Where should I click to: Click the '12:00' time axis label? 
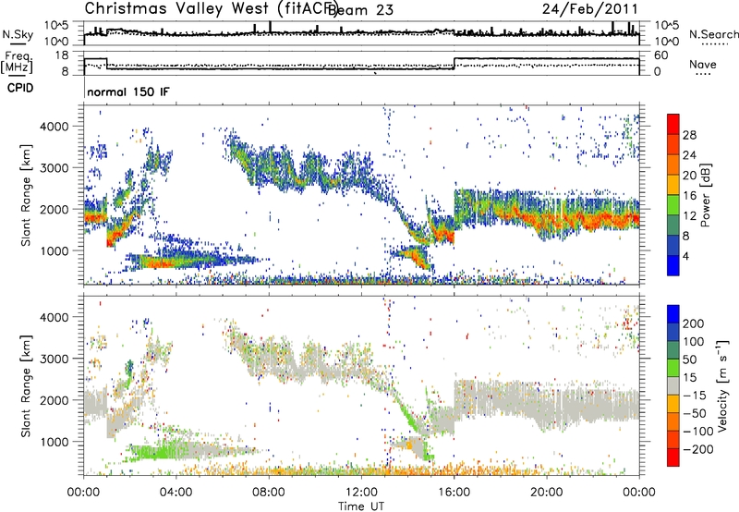coord(361,493)
